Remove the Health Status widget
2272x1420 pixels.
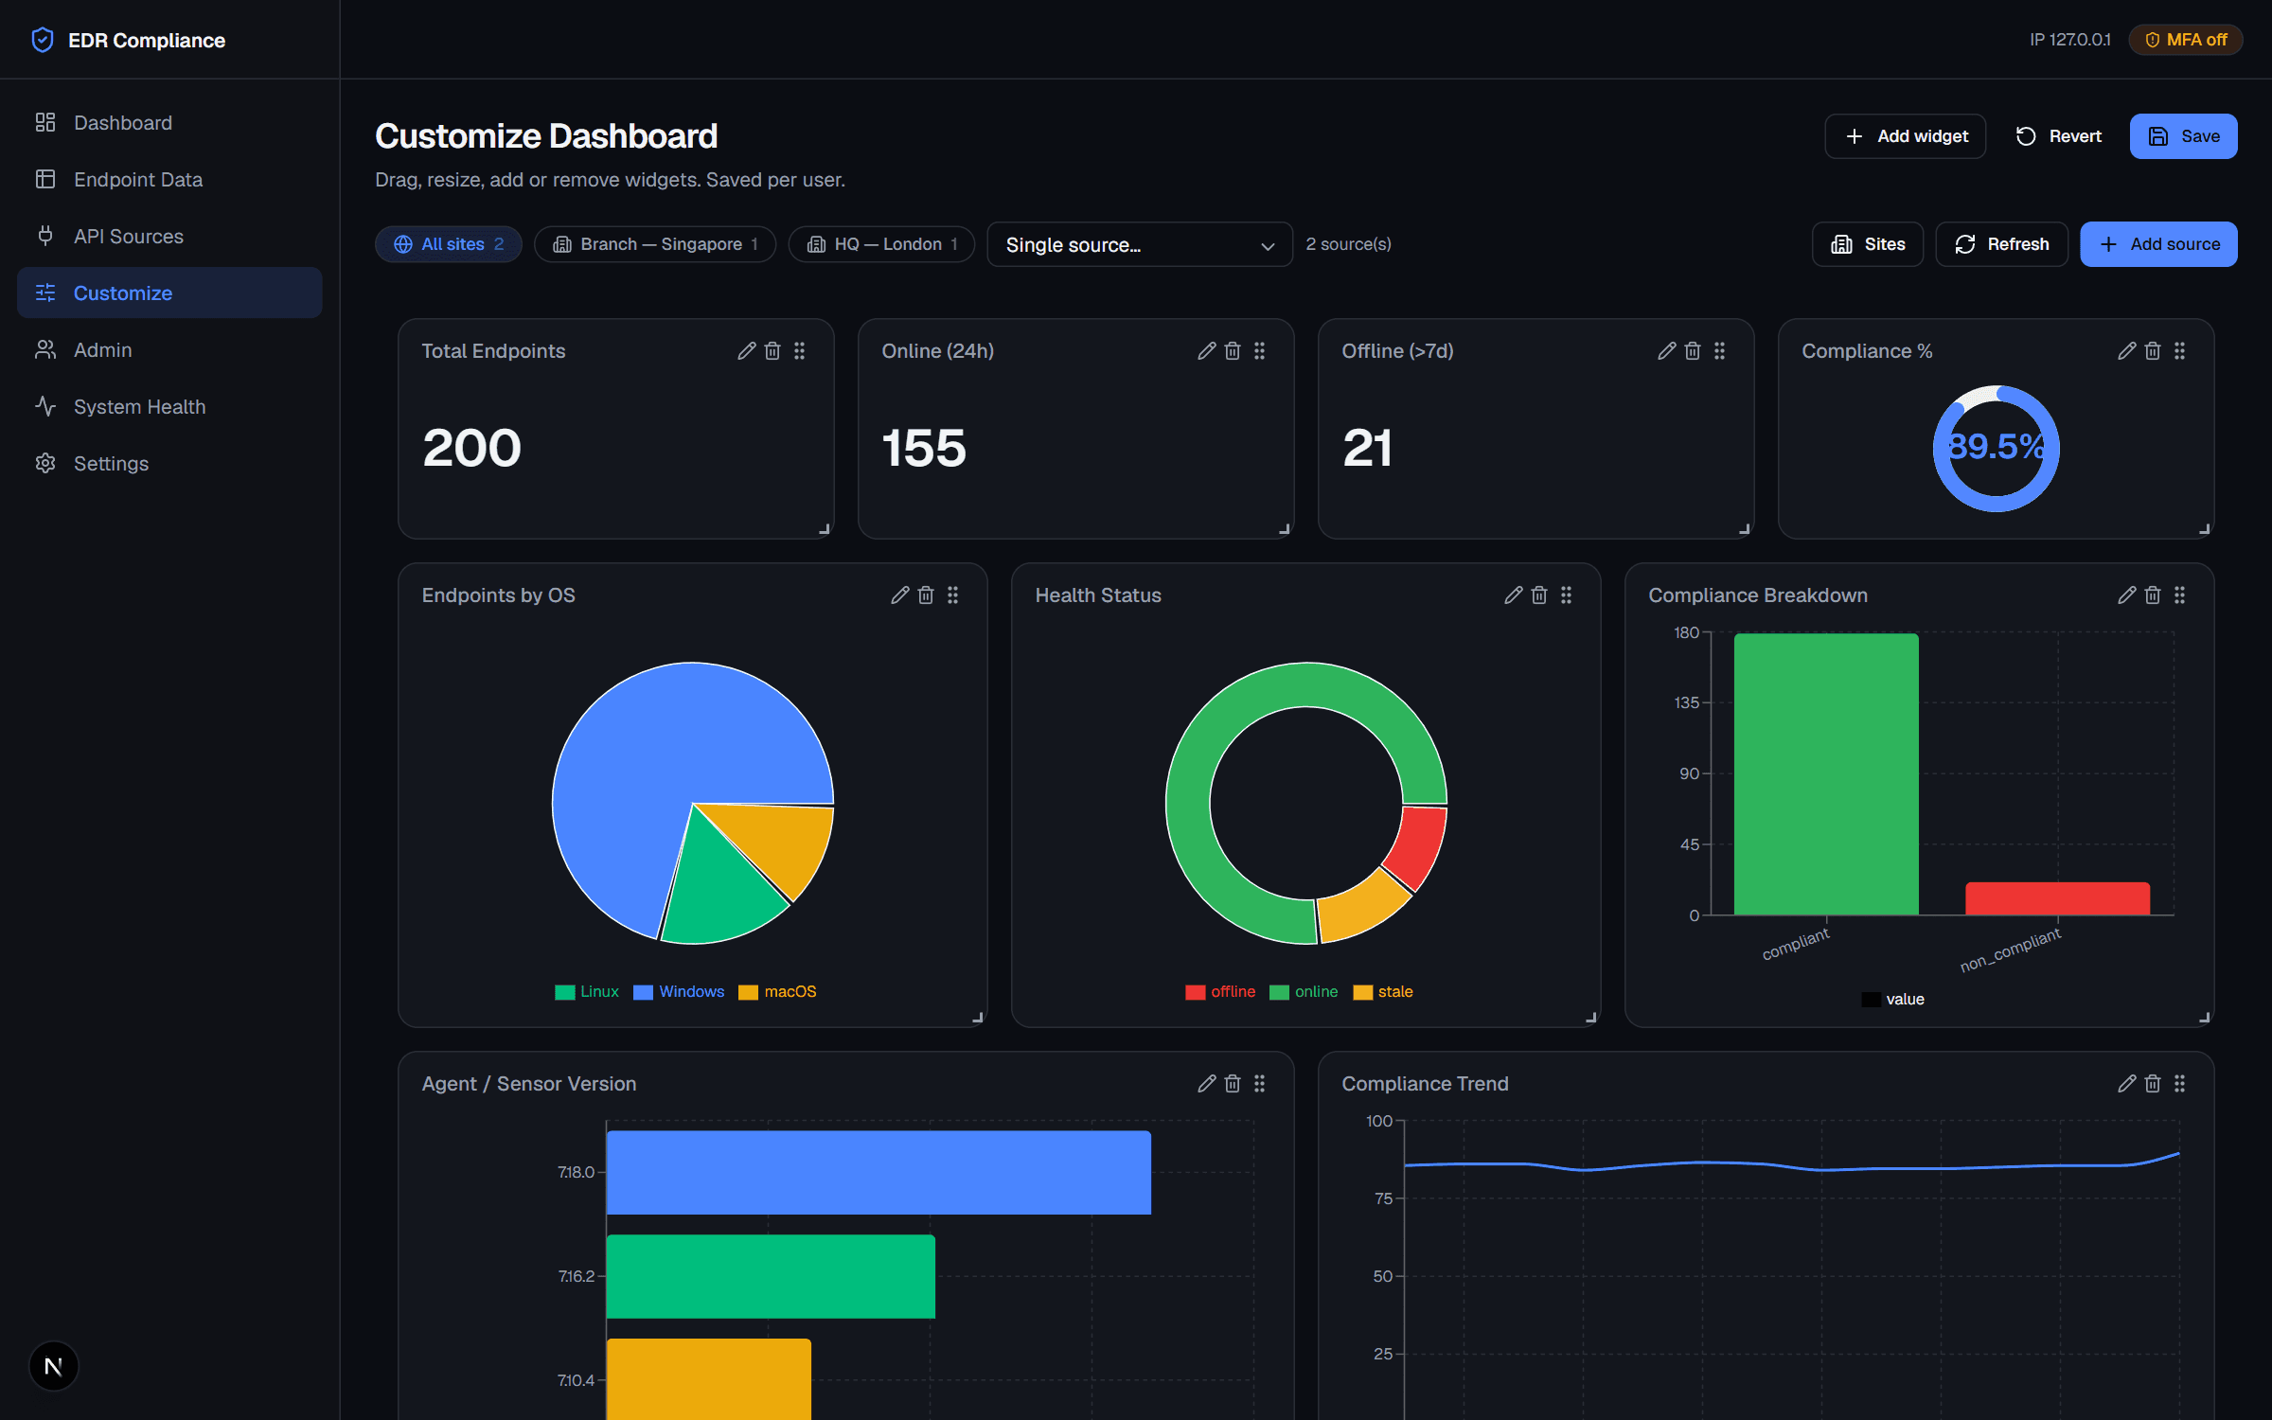click(1539, 595)
